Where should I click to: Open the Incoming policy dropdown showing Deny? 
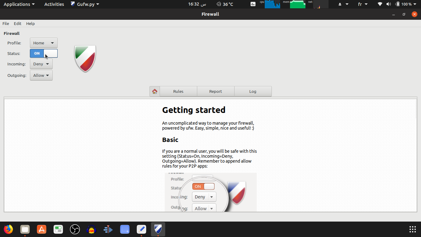click(41, 64)
